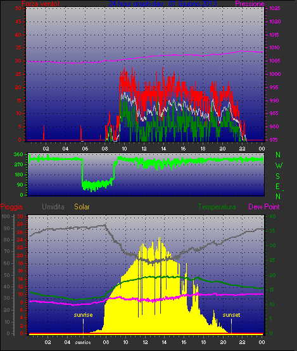Click the sunrise marker in solar chart
The height and width of the screenshot is (351, 297).
83,315
